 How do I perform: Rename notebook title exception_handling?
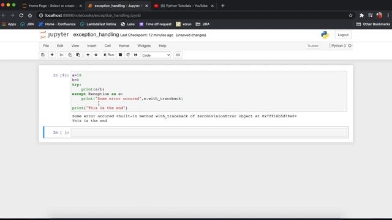pyautogui.click(x=96, y=35)
